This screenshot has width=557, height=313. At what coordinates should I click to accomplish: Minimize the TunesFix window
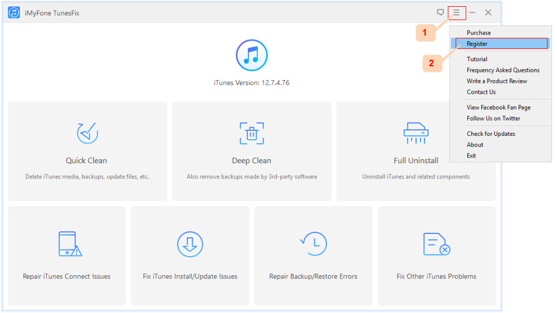coord(472,12)
